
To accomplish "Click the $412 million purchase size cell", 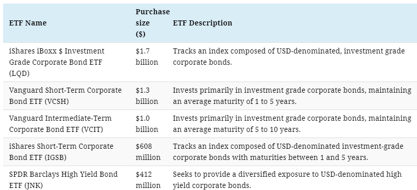I will pos(148,180).
